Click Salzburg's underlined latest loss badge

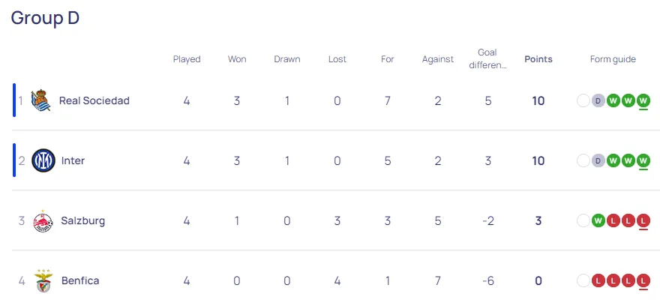pos(643,220)
